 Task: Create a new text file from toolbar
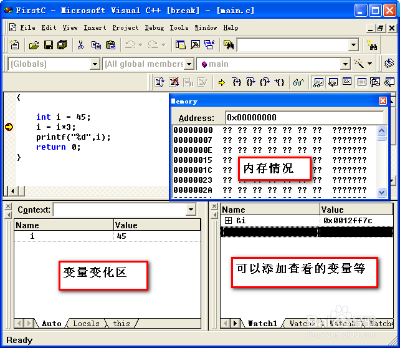[14, 45]
